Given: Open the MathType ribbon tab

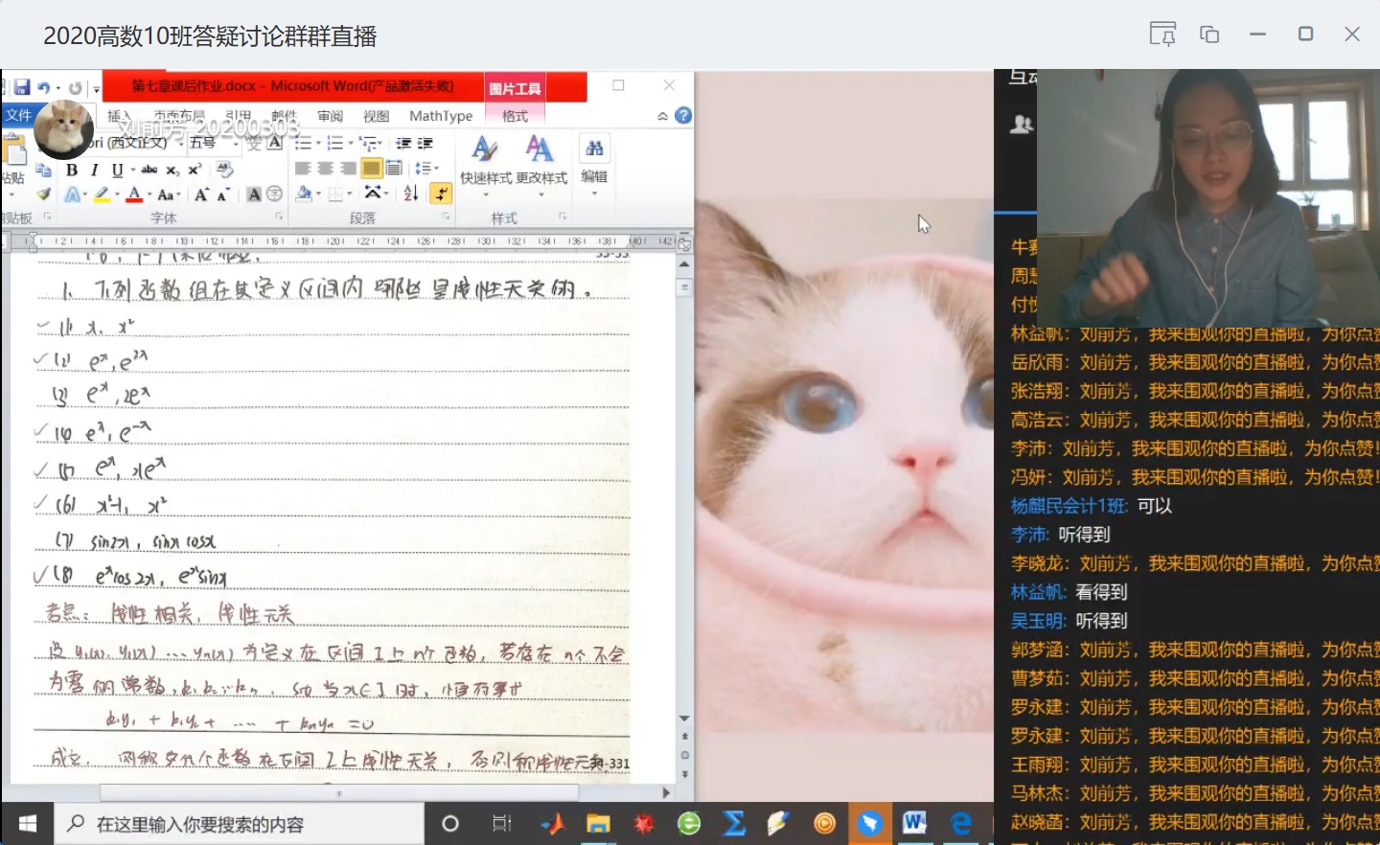Looking at the screenshot, I should click(x=441, y=116).
